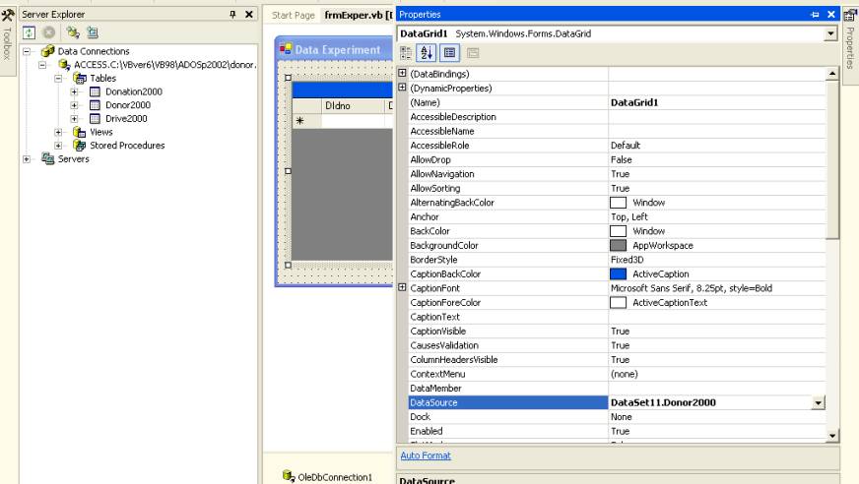Screen dimensions: 859x484
Task: Open the DataGrid1 object selector dropdown
Action: [x=830, y=33]
